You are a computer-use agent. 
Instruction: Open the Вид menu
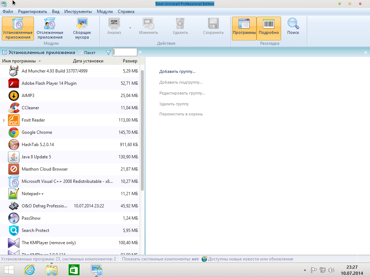tap(56, 12)
